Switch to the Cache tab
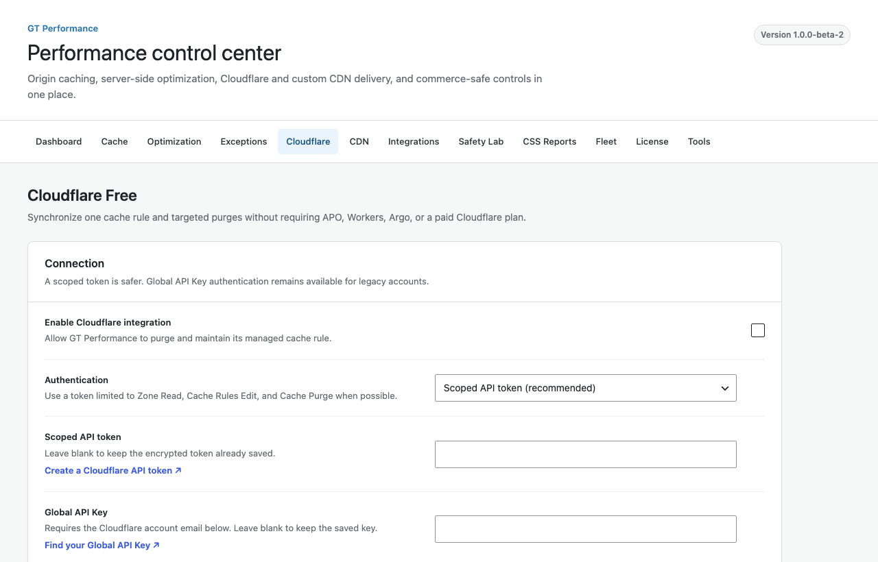Image resolution: width=878 pixels, height=562 pixels. 115,141
